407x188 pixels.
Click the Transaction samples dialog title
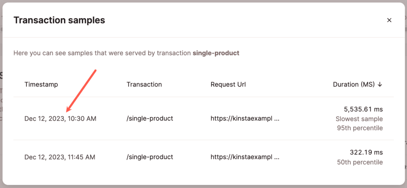click(59, 20)
